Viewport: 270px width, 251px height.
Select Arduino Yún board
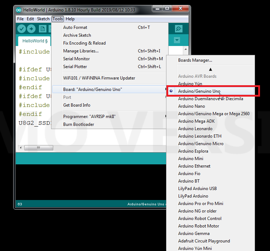click(x=210, y=84)
